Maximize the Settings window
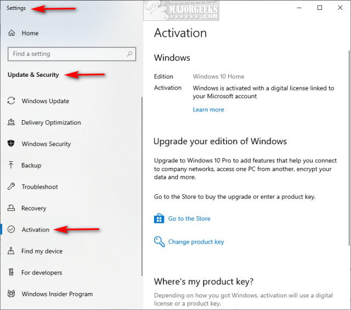 320,8
